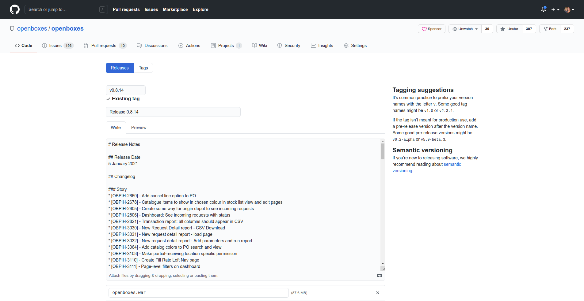
Task: Edit the openboxes.war filename field
Action: click(x=199, y=293)
